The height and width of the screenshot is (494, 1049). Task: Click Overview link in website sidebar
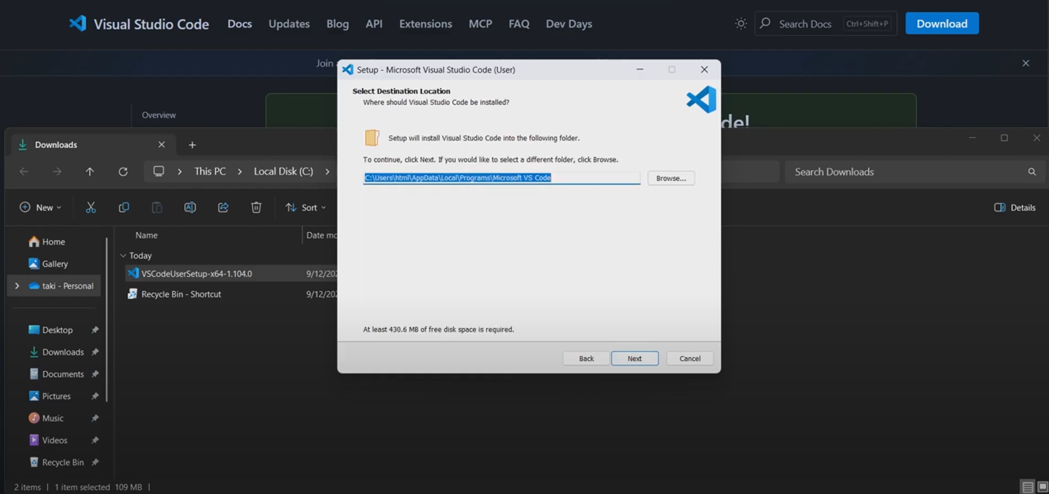(x=159, y=115)
